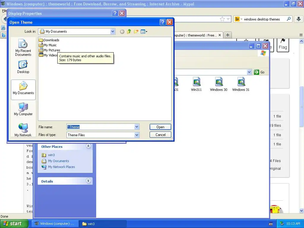Select the Downloads folder in file list
Screen dimensions: 304x228
49,40
